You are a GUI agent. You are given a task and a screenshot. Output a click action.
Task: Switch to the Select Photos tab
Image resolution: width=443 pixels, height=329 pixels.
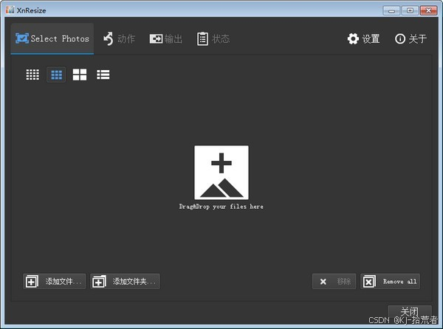coord(52,38)
